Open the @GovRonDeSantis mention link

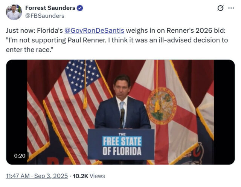point(94,30)
